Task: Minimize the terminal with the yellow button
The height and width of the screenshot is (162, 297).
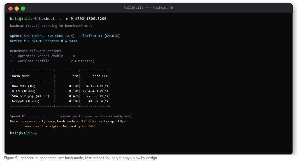Action: point(17,8)
